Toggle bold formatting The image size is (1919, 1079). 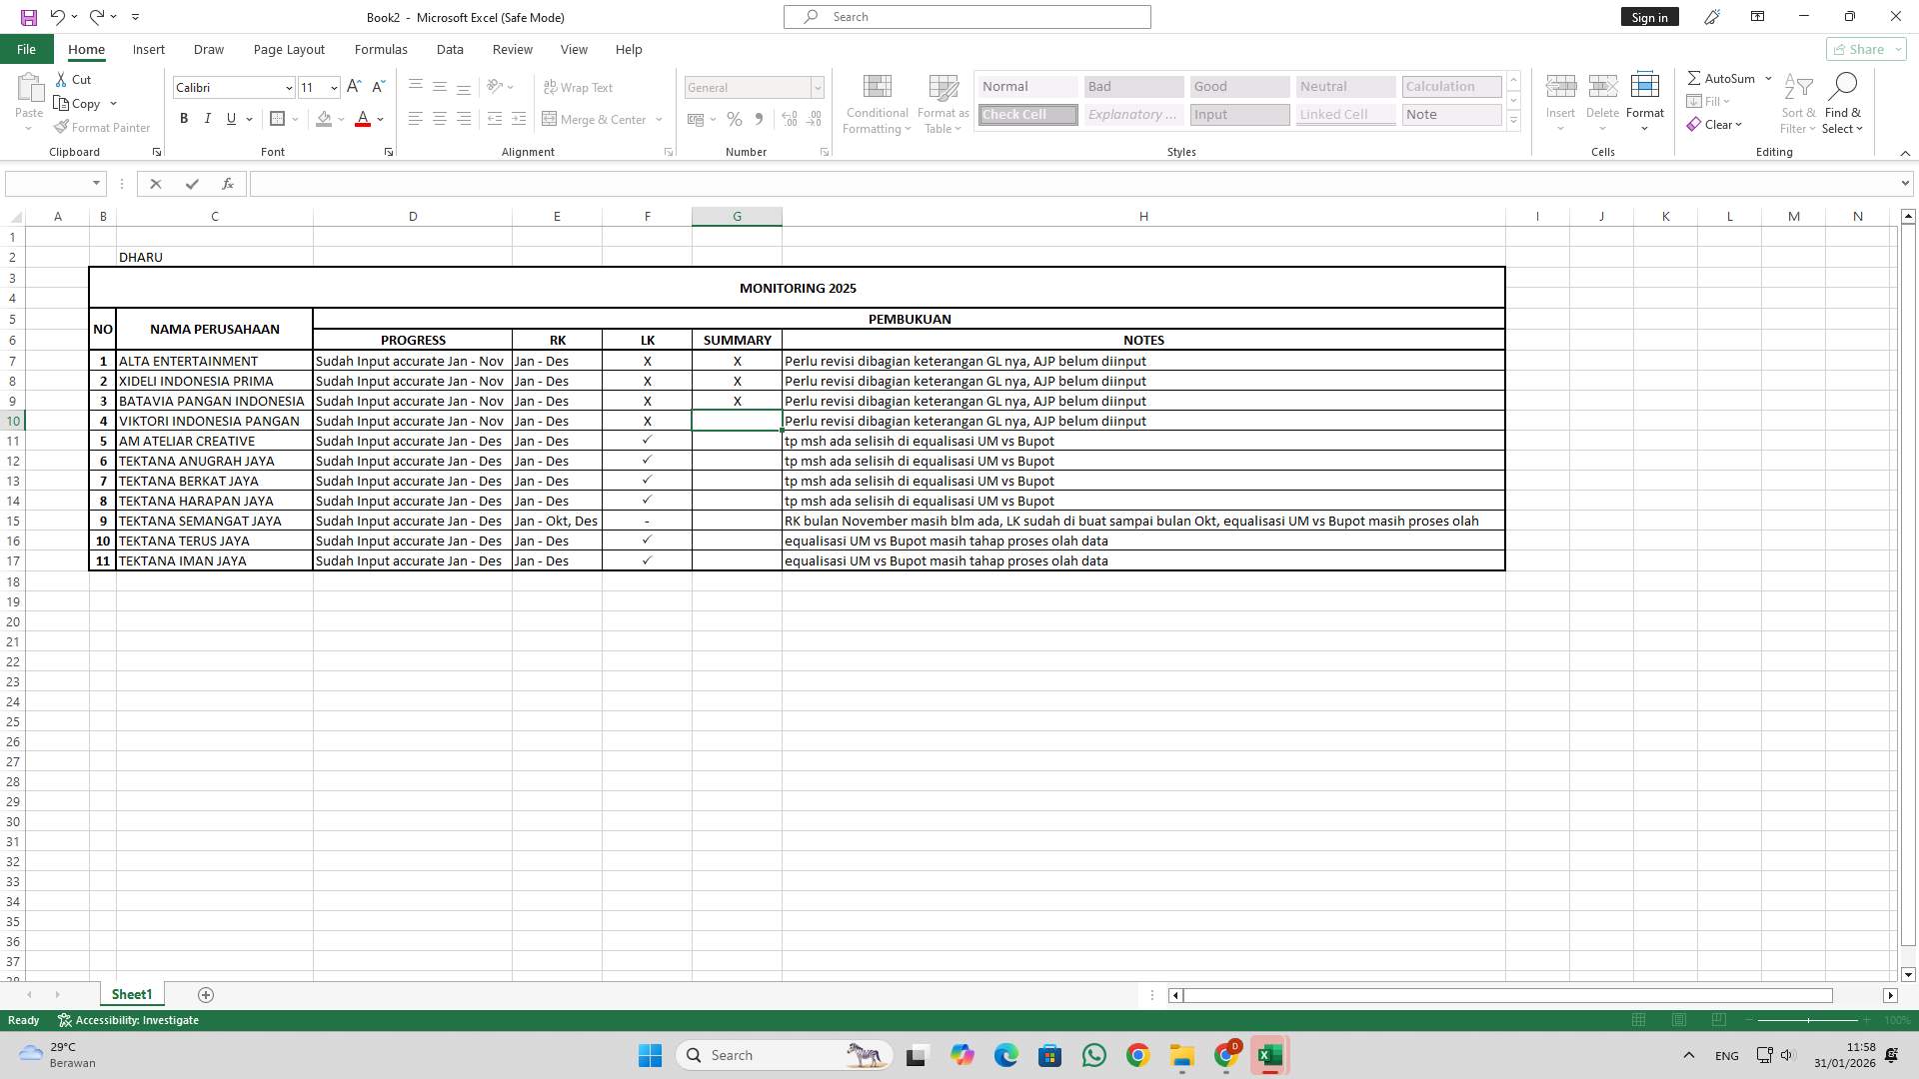pos(184,118)
